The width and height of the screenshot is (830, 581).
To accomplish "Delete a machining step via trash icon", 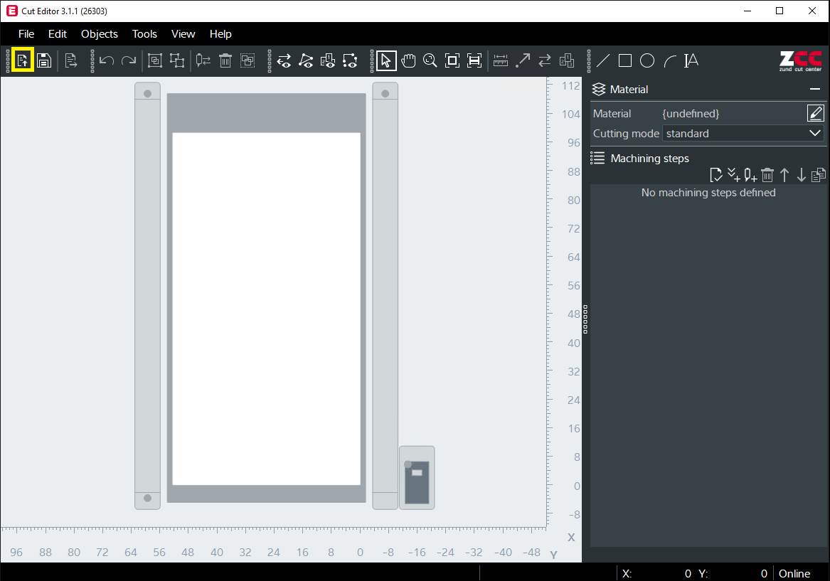I will (767, 174).
